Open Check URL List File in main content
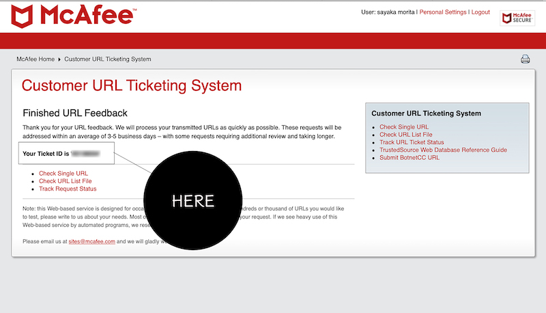Screen dimensions: 546x313 pyautogui.click(x=65, y=181)
